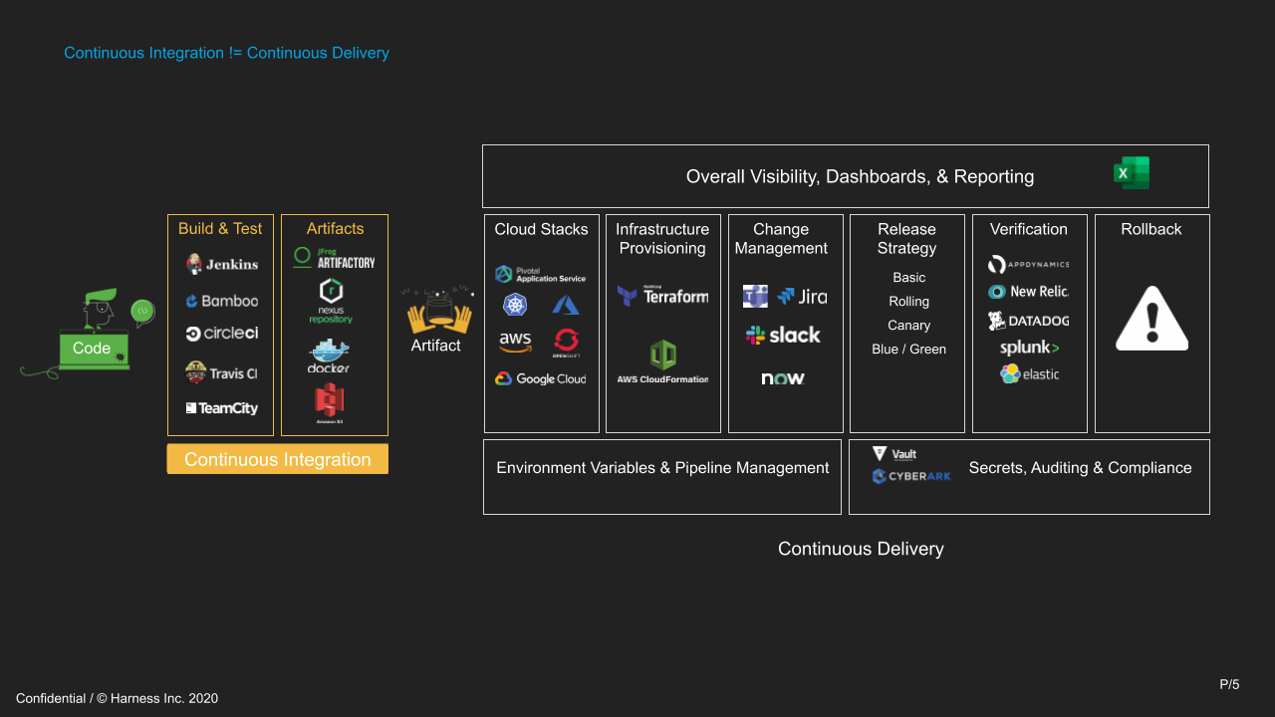Viewport: 1275px width, 717px height.
Task: Click the Google Cloud logo
Action: point(541,378)
